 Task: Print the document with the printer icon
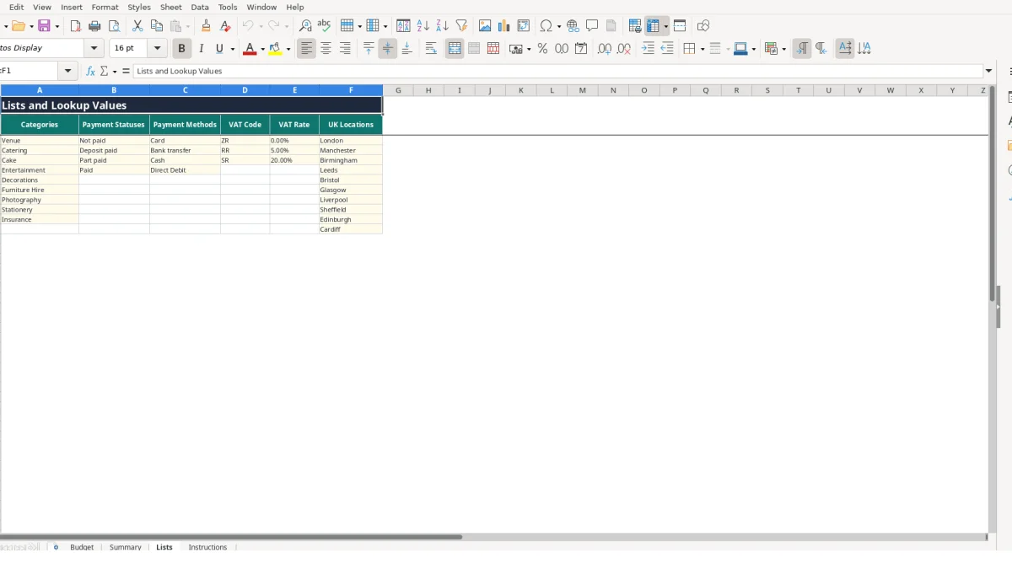tap(94, 26)
